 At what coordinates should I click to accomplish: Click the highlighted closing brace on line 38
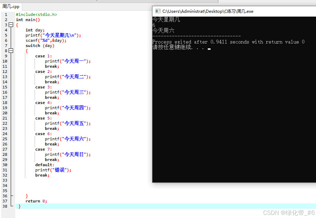tap(19, 206)
